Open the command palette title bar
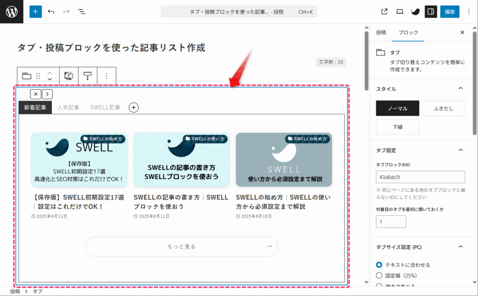This screenshot has width=478, height=296. tap(239, 12)
